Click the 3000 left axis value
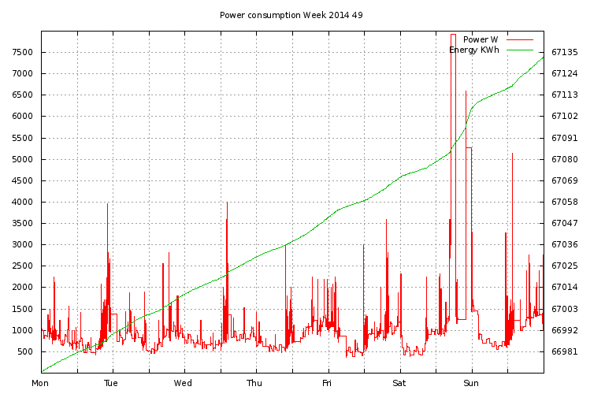The height and width of the screenshot is (394, 605). click(22, 244)
